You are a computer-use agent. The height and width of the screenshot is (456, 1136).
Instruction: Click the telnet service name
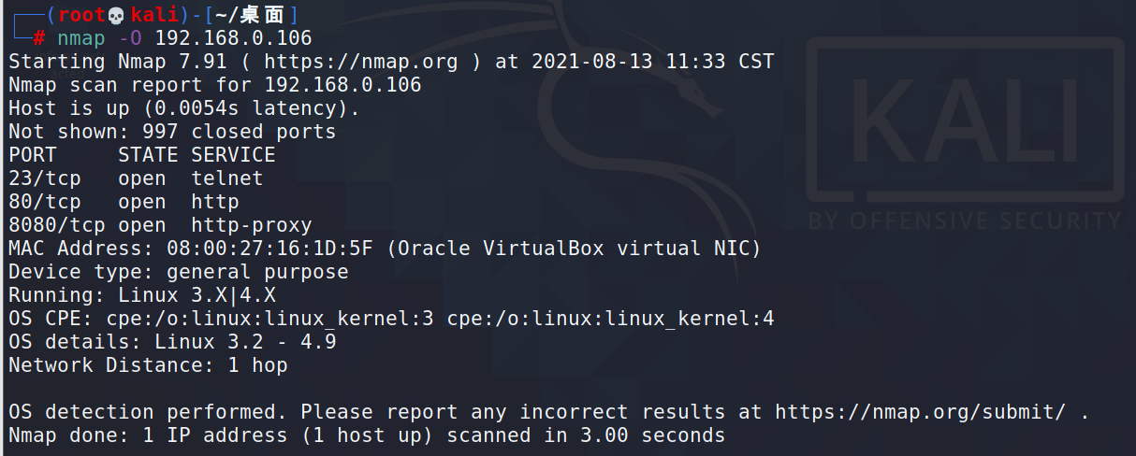click(227, 178)
